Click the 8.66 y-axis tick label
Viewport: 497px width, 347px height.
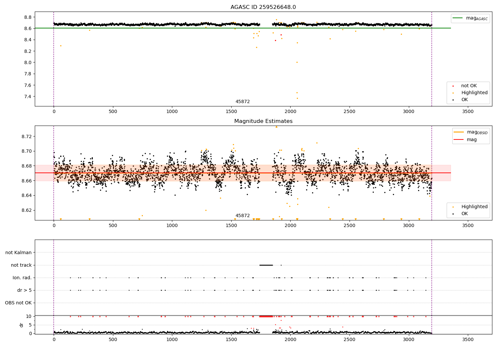[27, 181]
